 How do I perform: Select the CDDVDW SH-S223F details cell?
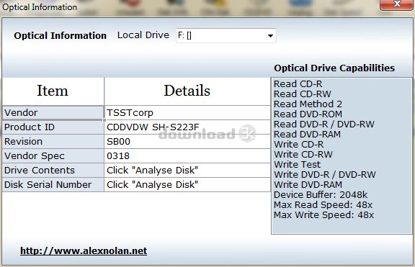click(x=187, y=127)
